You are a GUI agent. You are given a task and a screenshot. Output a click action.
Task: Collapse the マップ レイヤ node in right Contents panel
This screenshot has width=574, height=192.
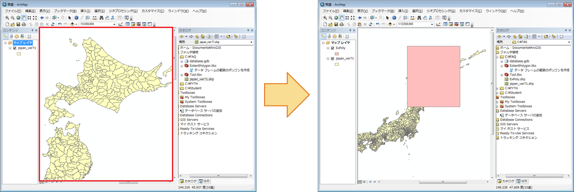click(323, 43)
